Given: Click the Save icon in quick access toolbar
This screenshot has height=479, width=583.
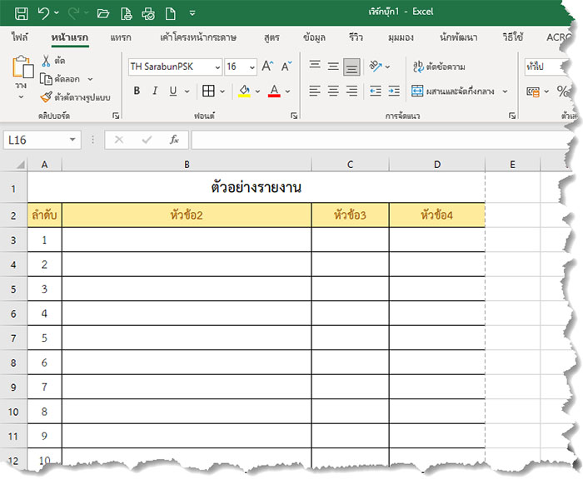Looking at the screenshot, I should 21,12.
